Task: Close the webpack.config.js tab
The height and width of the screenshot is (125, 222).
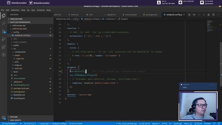Action: tap(184, 15)
